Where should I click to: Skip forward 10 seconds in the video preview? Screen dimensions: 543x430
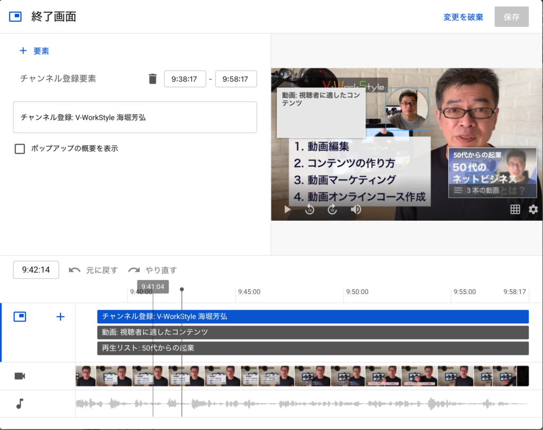[332, 210]
